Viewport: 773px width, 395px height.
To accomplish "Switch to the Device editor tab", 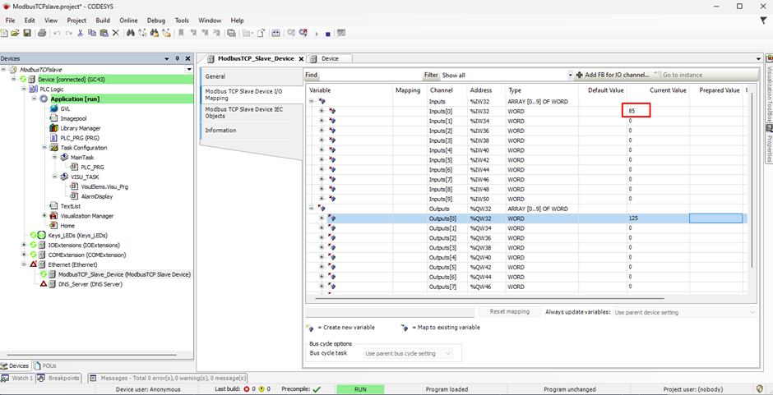I will coord(330,58).
